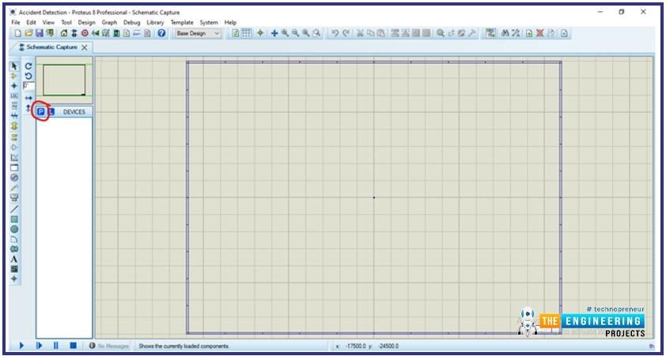The width and height of the screenshot is (666, 356).
Task: Click the Redraw Display icon
Action: [x=237, y=33]
